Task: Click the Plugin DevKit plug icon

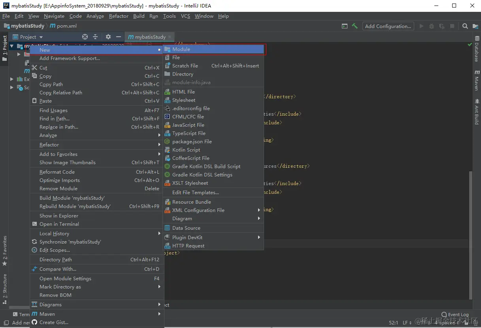Action: tap(167, 238)
